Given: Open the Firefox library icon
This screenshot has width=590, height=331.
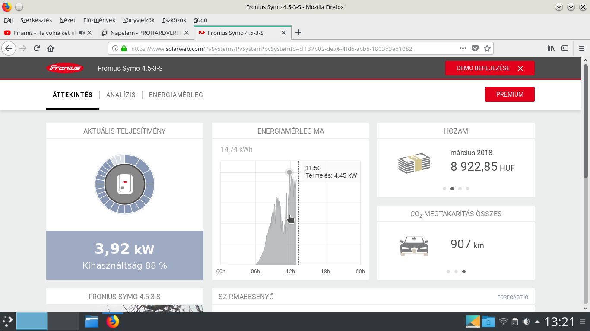Looking at the screenshot, I should pyautogui.click(x=551, y=48).
